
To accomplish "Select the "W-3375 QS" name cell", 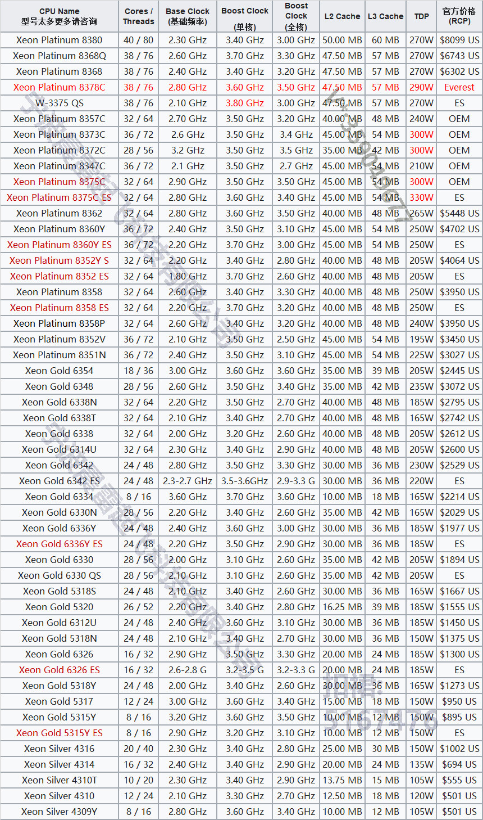I will coord(59,103).
